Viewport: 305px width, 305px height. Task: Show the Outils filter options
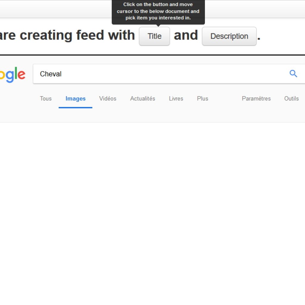(291, 98)
